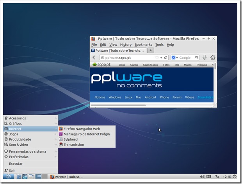This screenshot has width=242, height=184.
Task: Launch Mensageiro de Internet Pidgin
Action: (87, 134)
